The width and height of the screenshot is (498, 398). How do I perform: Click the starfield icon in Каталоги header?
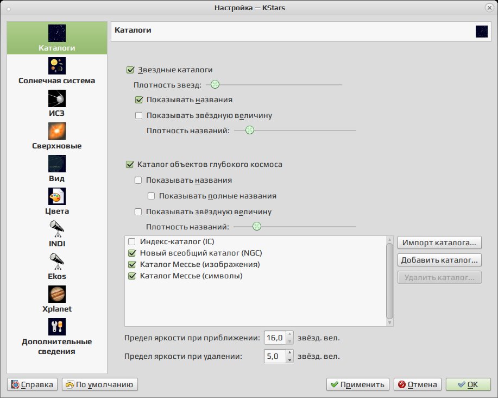tap(482, 32)
